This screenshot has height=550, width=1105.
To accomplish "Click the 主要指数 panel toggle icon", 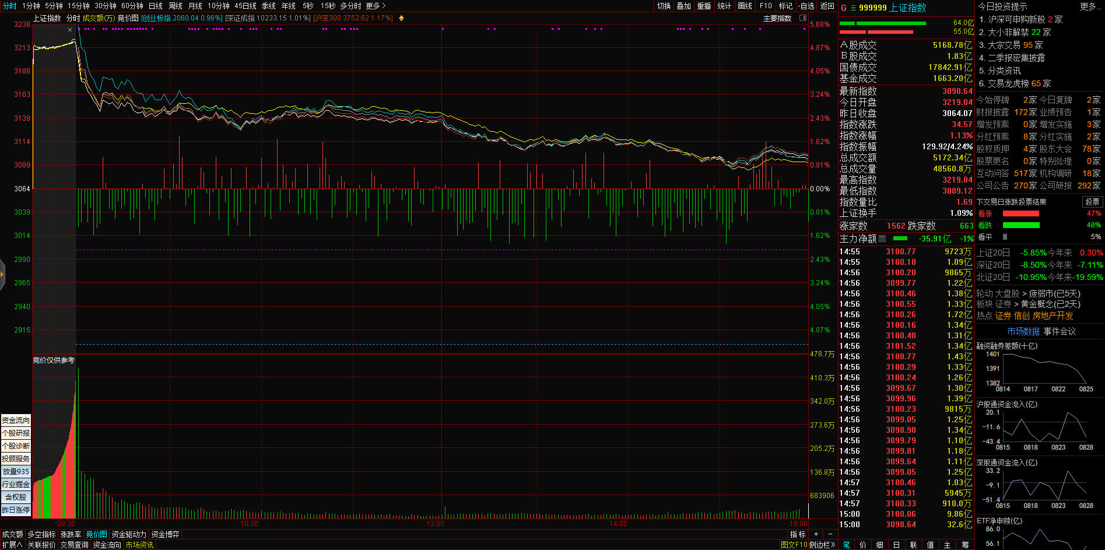I will (x=802, y=18).
